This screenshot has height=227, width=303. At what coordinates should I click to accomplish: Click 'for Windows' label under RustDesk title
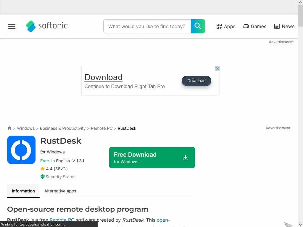(x=52, y=152)
